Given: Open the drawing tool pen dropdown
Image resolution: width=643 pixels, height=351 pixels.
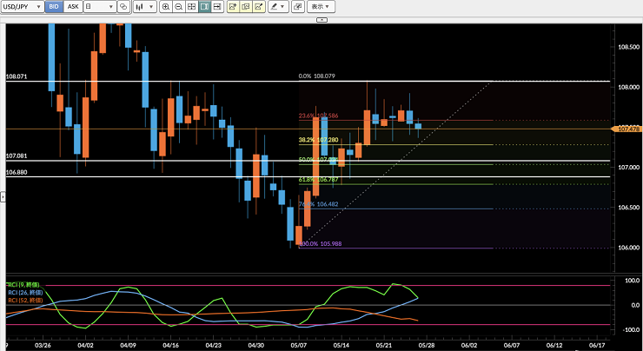Looking at the screenshot, I should pos(278,7).
